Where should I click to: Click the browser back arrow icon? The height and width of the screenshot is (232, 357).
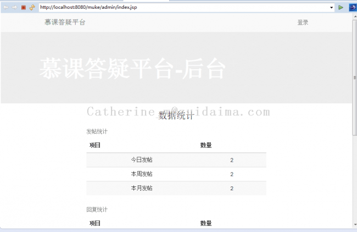point(6,7)
